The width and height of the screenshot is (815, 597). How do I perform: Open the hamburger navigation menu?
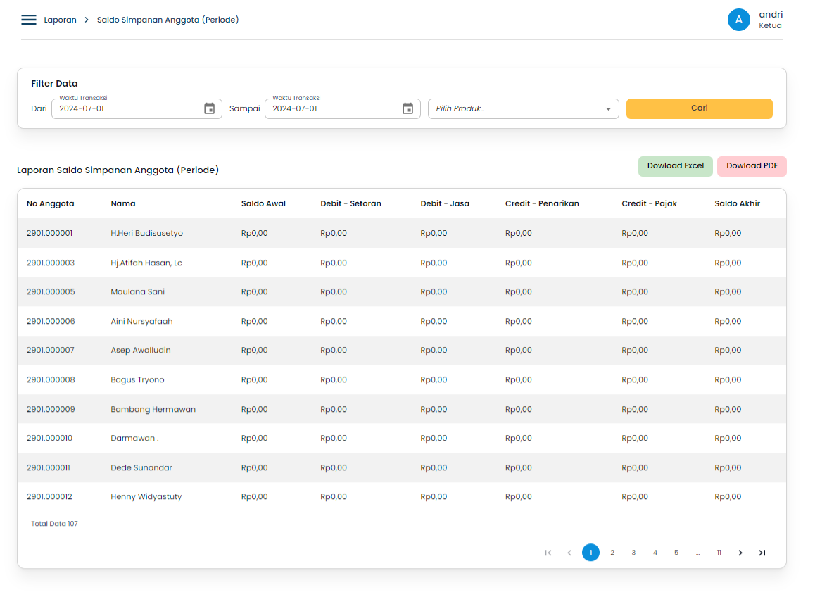29,20
